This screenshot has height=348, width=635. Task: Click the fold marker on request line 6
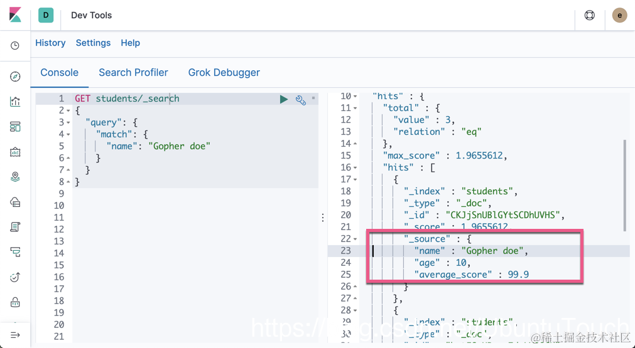click(x=68, y=158)
